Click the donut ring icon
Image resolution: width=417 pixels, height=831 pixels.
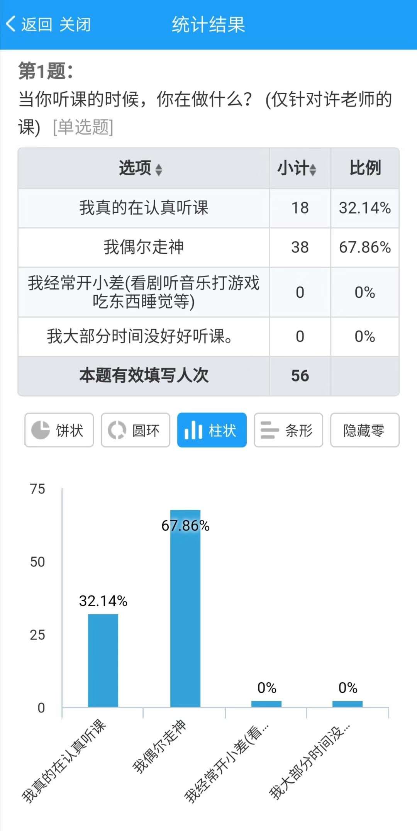click(x=117, y=430)
